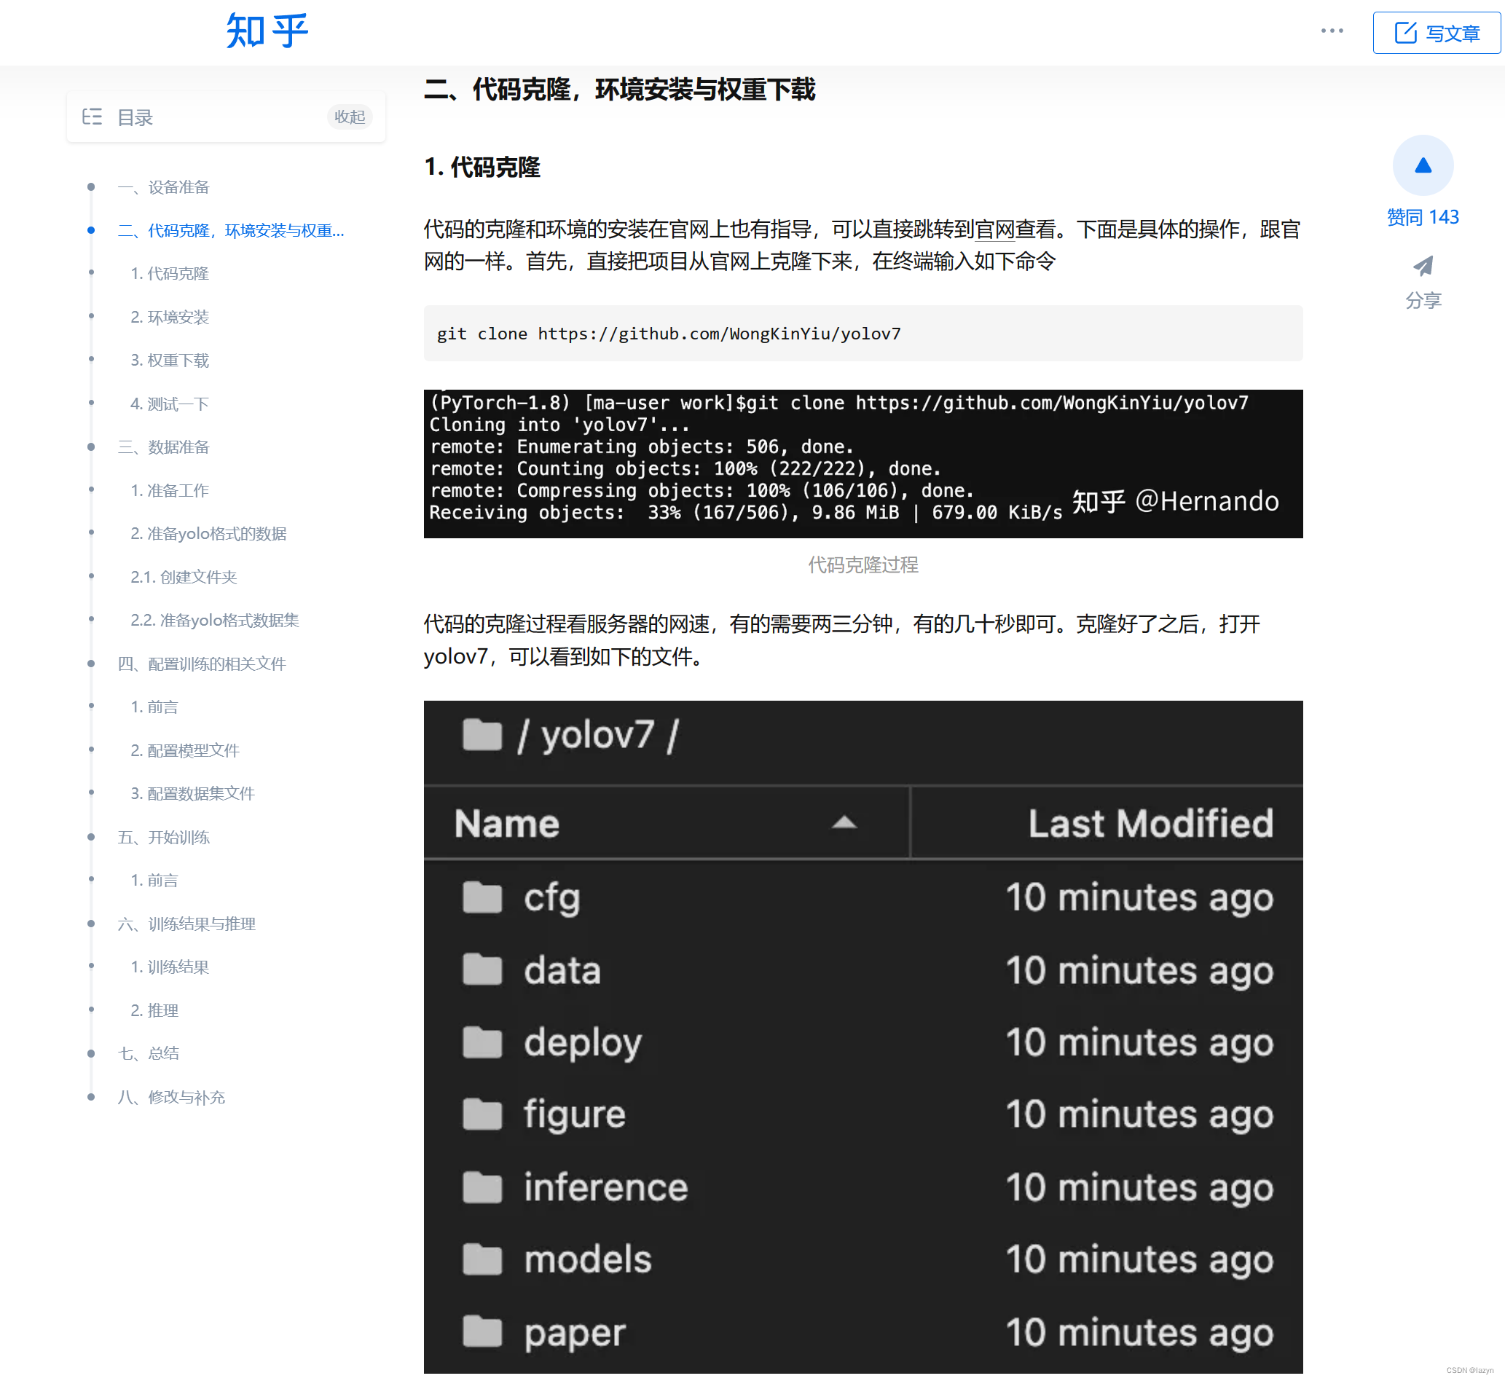Click the yolov7 path folder icon
Screen dimensions: 1505x1381
point(482,735)
